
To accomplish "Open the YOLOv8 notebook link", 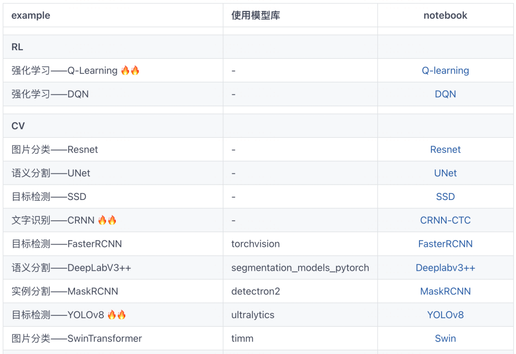I will coord(445,315).
